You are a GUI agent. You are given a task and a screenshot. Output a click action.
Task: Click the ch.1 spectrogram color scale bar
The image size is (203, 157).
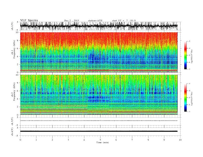[185, 55]
